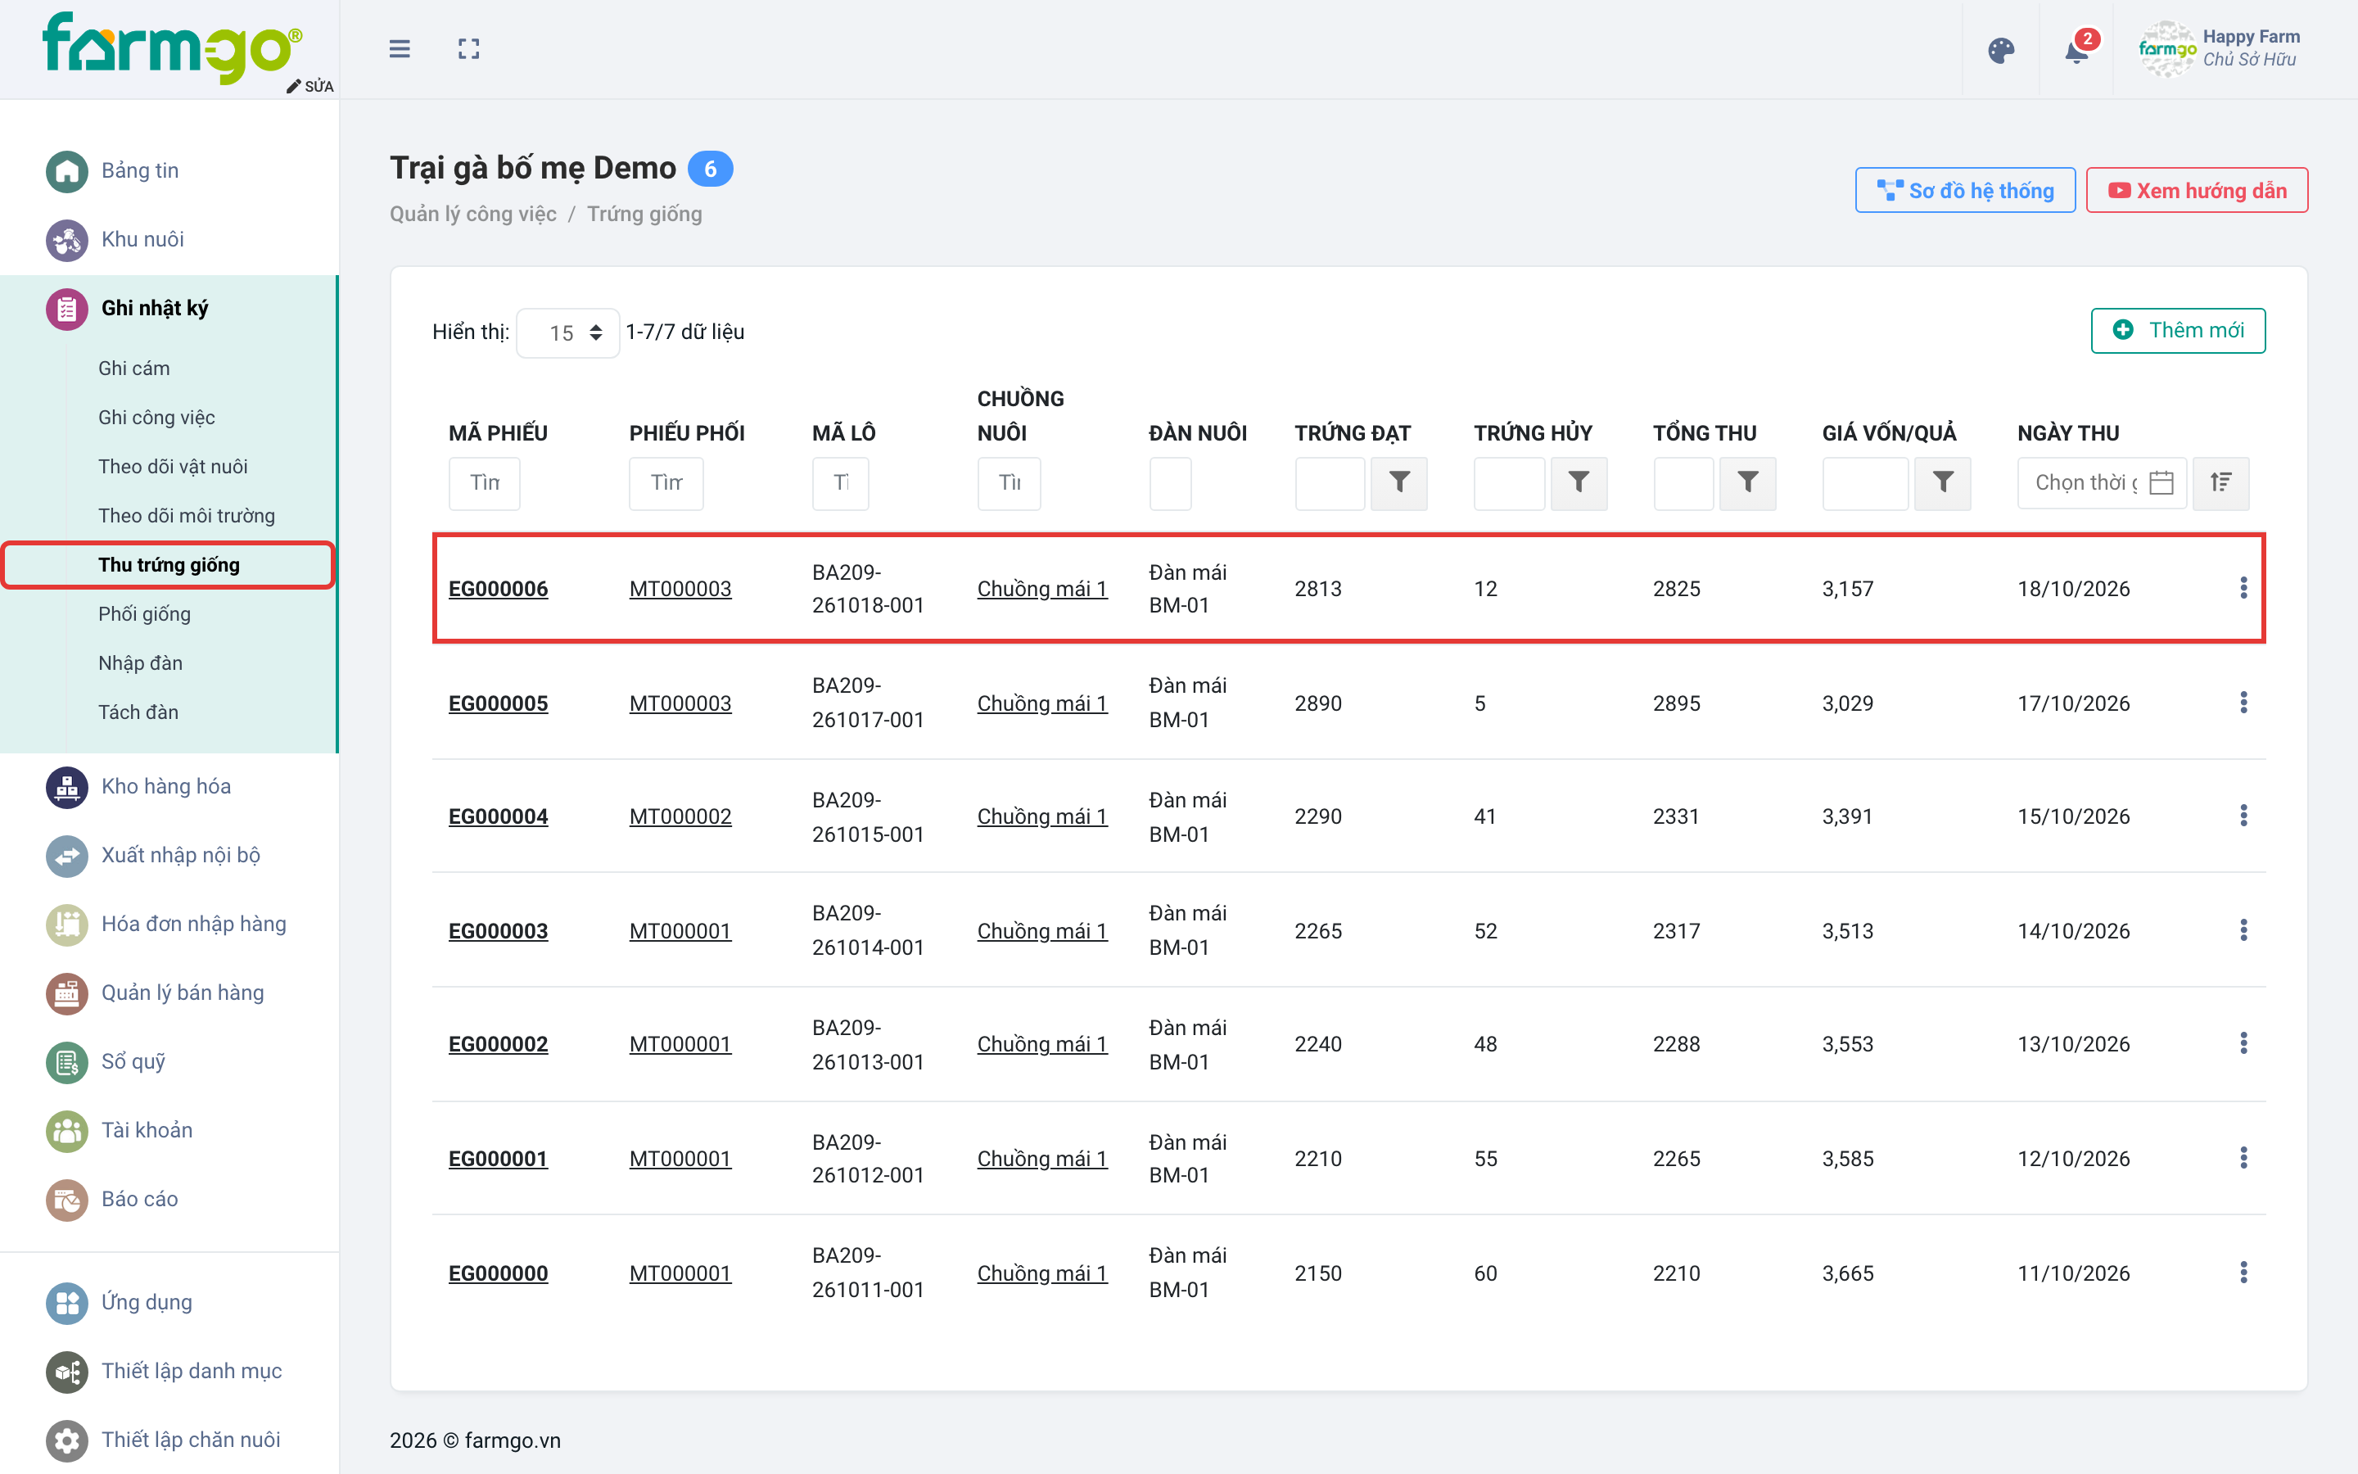Image resolution: width=2358 pixels, height=1474 pixels.
Task: Click the Trứng hủy filter funnel icon
Action: [1579, 482]
